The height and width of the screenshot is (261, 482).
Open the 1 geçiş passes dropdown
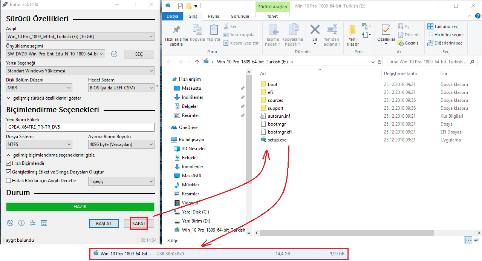click(x=121, y=181)
